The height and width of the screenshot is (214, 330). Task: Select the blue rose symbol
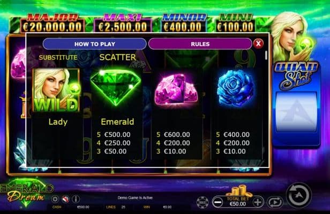pos(235,88)
